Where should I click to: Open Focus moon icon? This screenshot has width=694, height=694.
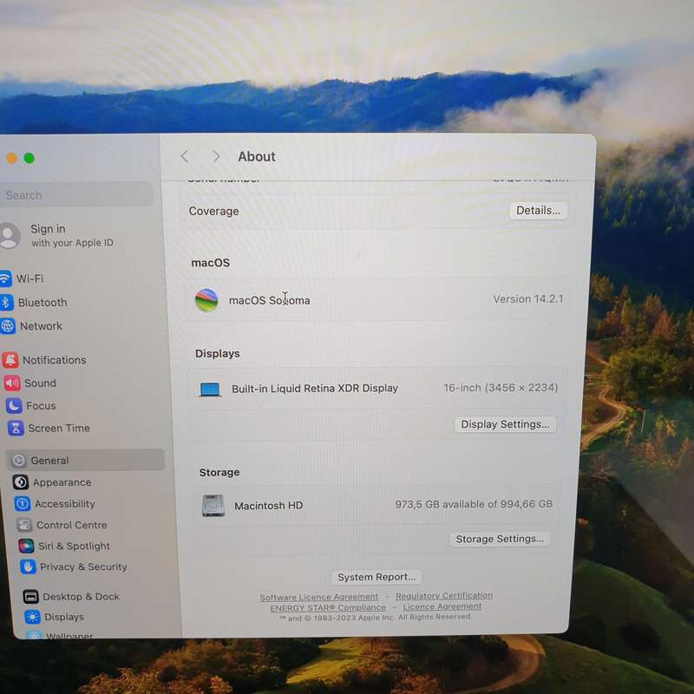click(x=14, y=405)
